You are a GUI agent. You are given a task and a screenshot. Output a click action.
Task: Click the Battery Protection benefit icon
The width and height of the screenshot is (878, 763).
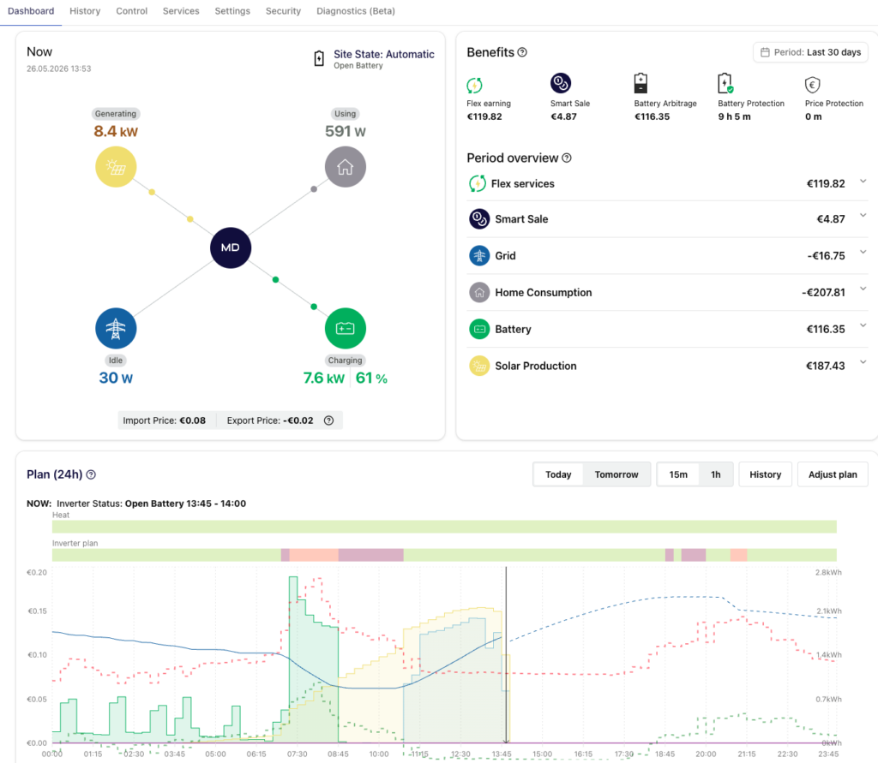point(725,83)
